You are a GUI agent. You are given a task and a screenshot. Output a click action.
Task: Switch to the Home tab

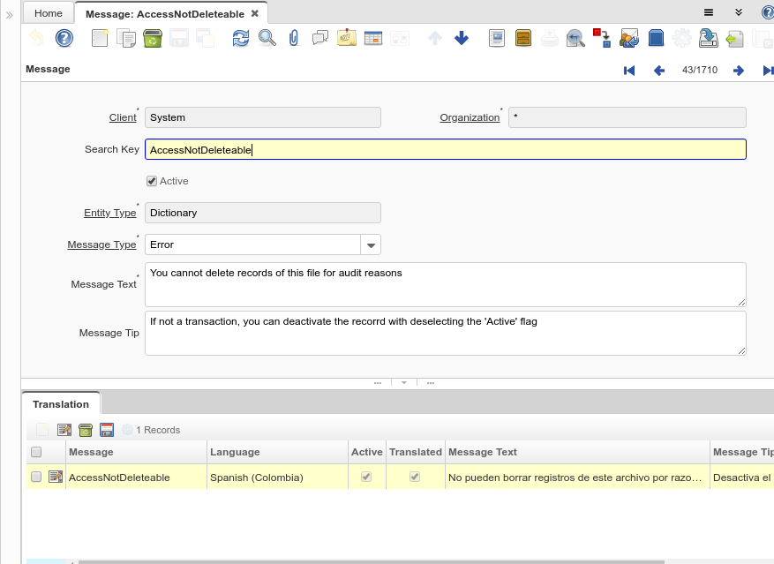(49, 13)
